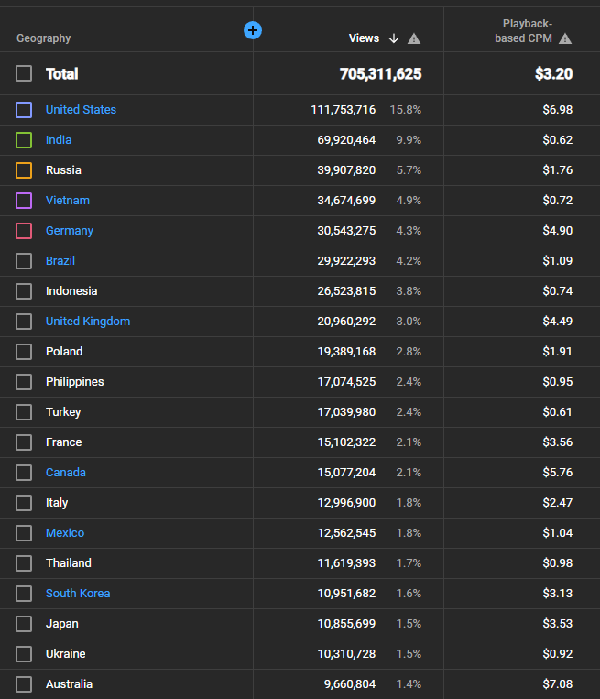Open the Canada geography link
This screenshot has height=699, width=600.
coord(66,473)
